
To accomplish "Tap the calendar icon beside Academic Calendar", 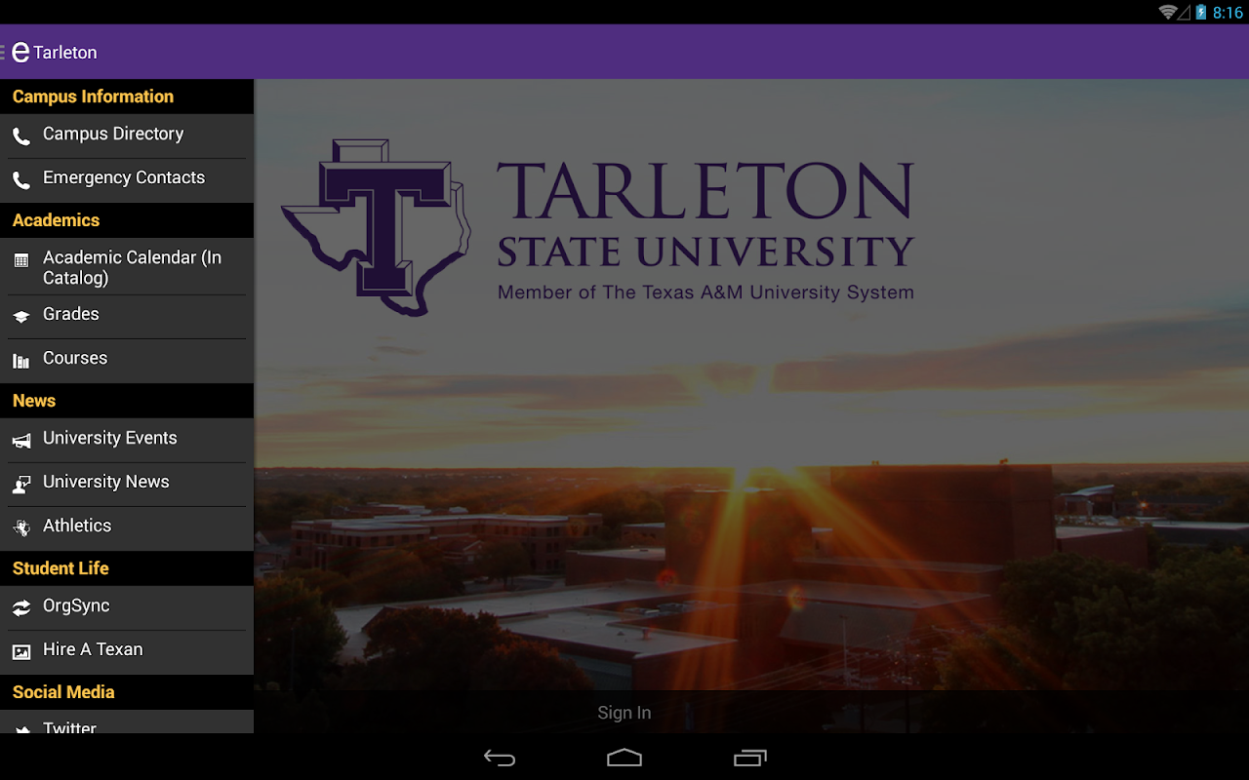I will [21, 261].
